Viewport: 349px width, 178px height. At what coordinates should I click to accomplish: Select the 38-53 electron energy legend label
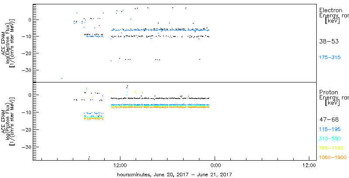pyautogui.click(x=329, y=41)
